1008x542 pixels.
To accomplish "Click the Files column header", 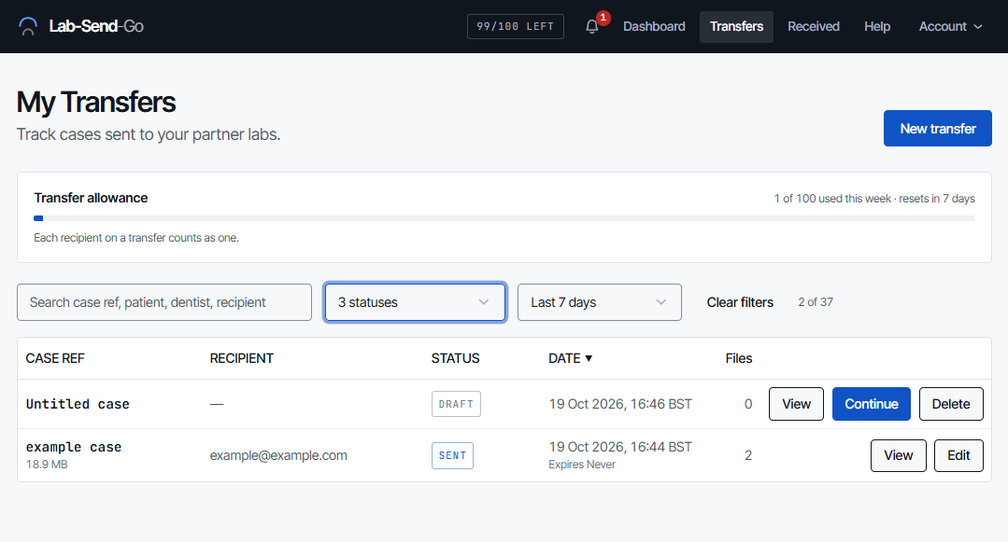I will tap(739, 358).
